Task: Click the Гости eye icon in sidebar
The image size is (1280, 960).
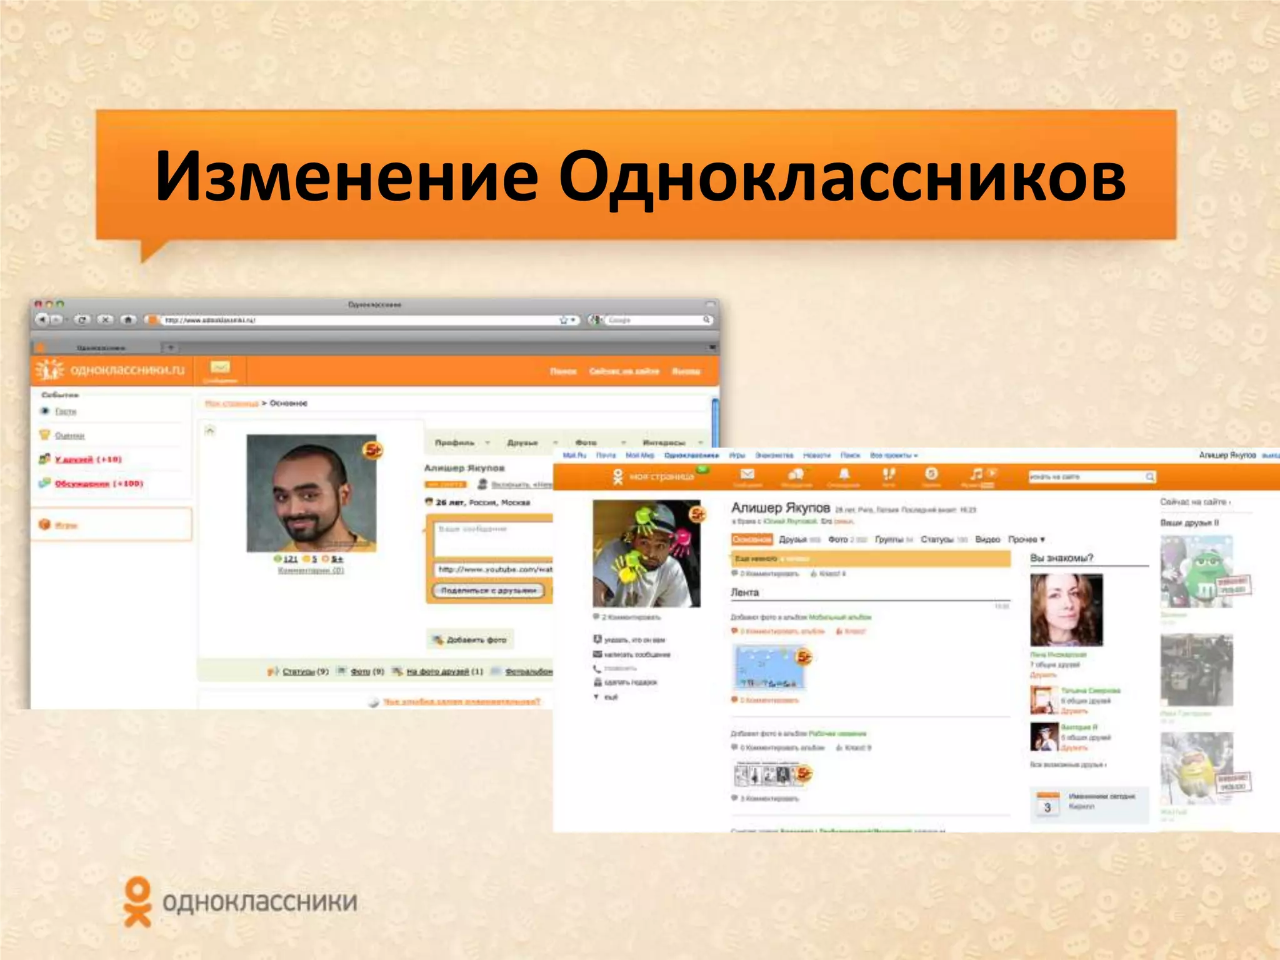Action: [x=44, y=411]
